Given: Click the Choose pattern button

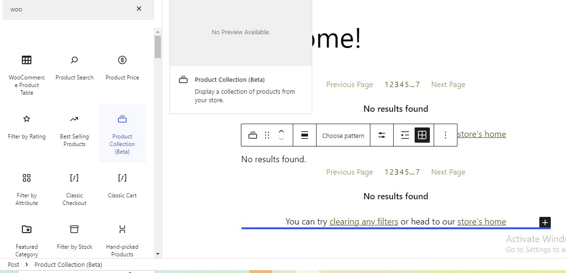Looking at the screenshot, I should [343, 136].
